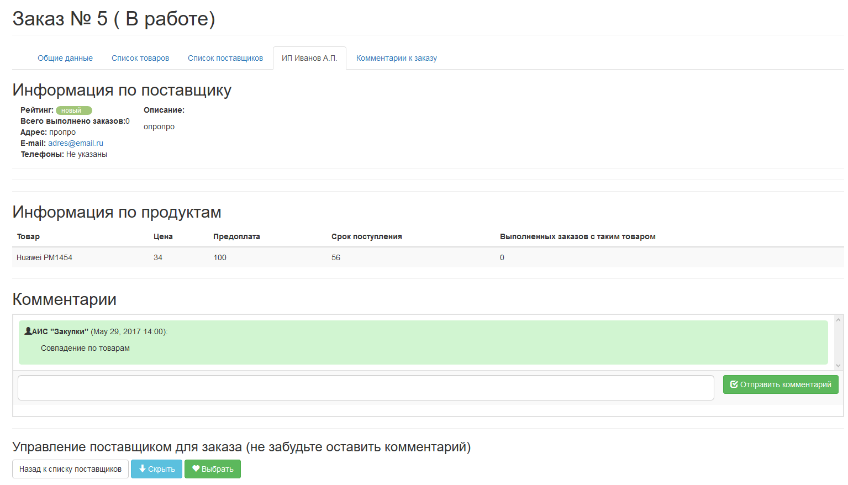
Task: Click the Заказ № 5 page heading
Action: pos(114,19)
